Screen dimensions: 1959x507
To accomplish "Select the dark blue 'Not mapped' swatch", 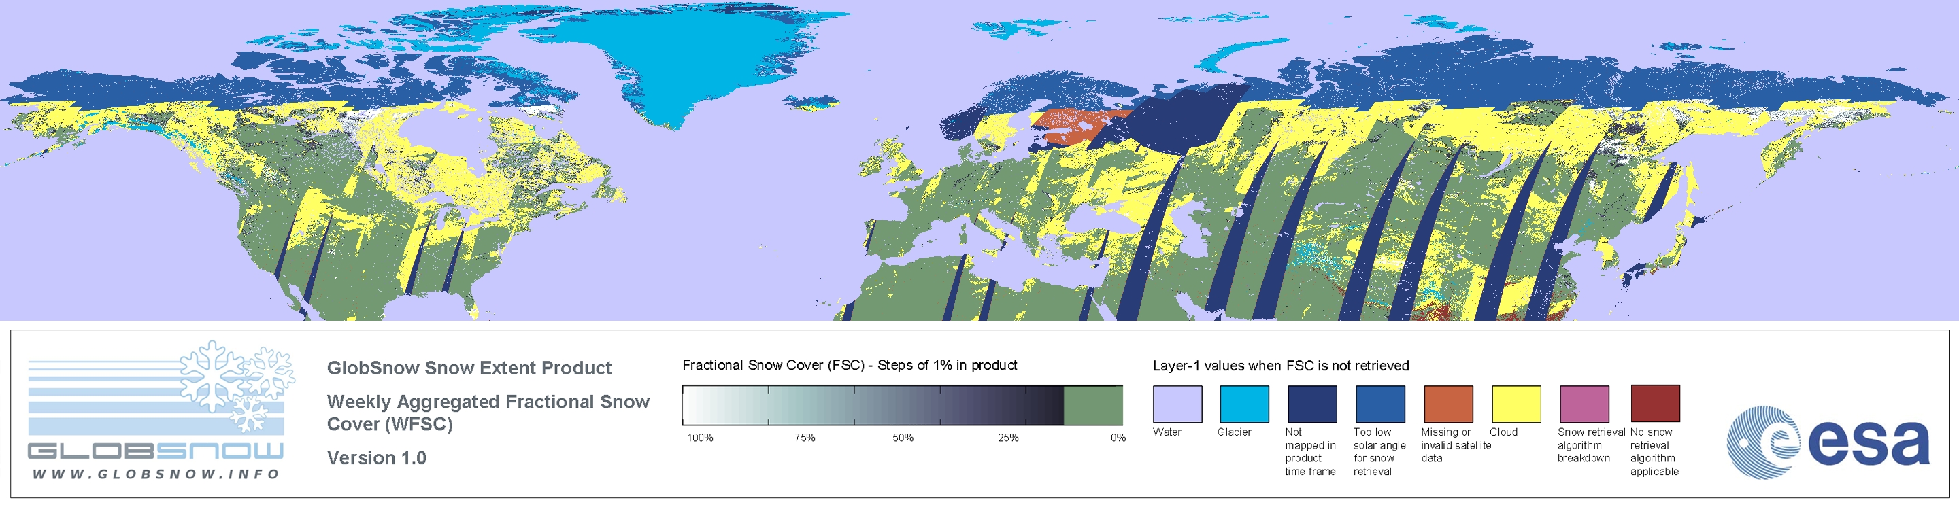I will [x=1312, y=404].
